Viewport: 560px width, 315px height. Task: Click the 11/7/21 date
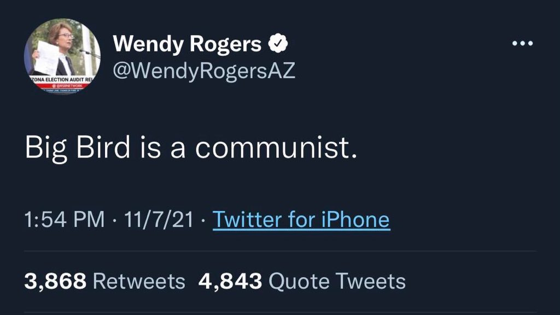click(x=159, y=219)
